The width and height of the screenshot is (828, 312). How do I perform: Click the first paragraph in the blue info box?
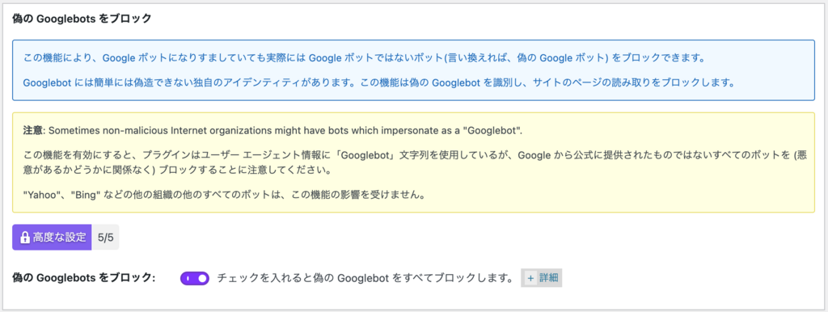pyautogui.click(x=365, y=58)
